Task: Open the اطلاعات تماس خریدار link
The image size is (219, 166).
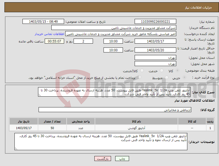Action: [49, 34]
